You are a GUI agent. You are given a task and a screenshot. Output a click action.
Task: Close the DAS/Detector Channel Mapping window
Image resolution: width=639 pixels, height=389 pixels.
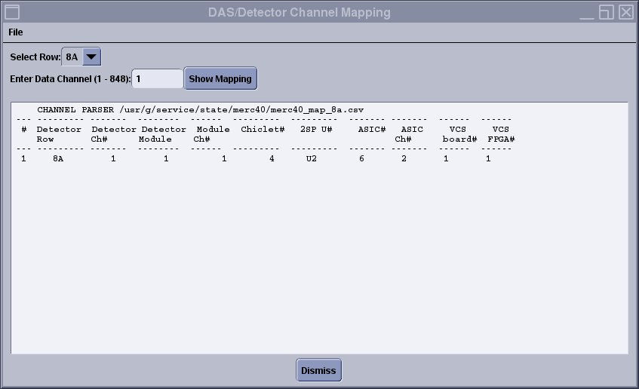click(x=625, y=12)
